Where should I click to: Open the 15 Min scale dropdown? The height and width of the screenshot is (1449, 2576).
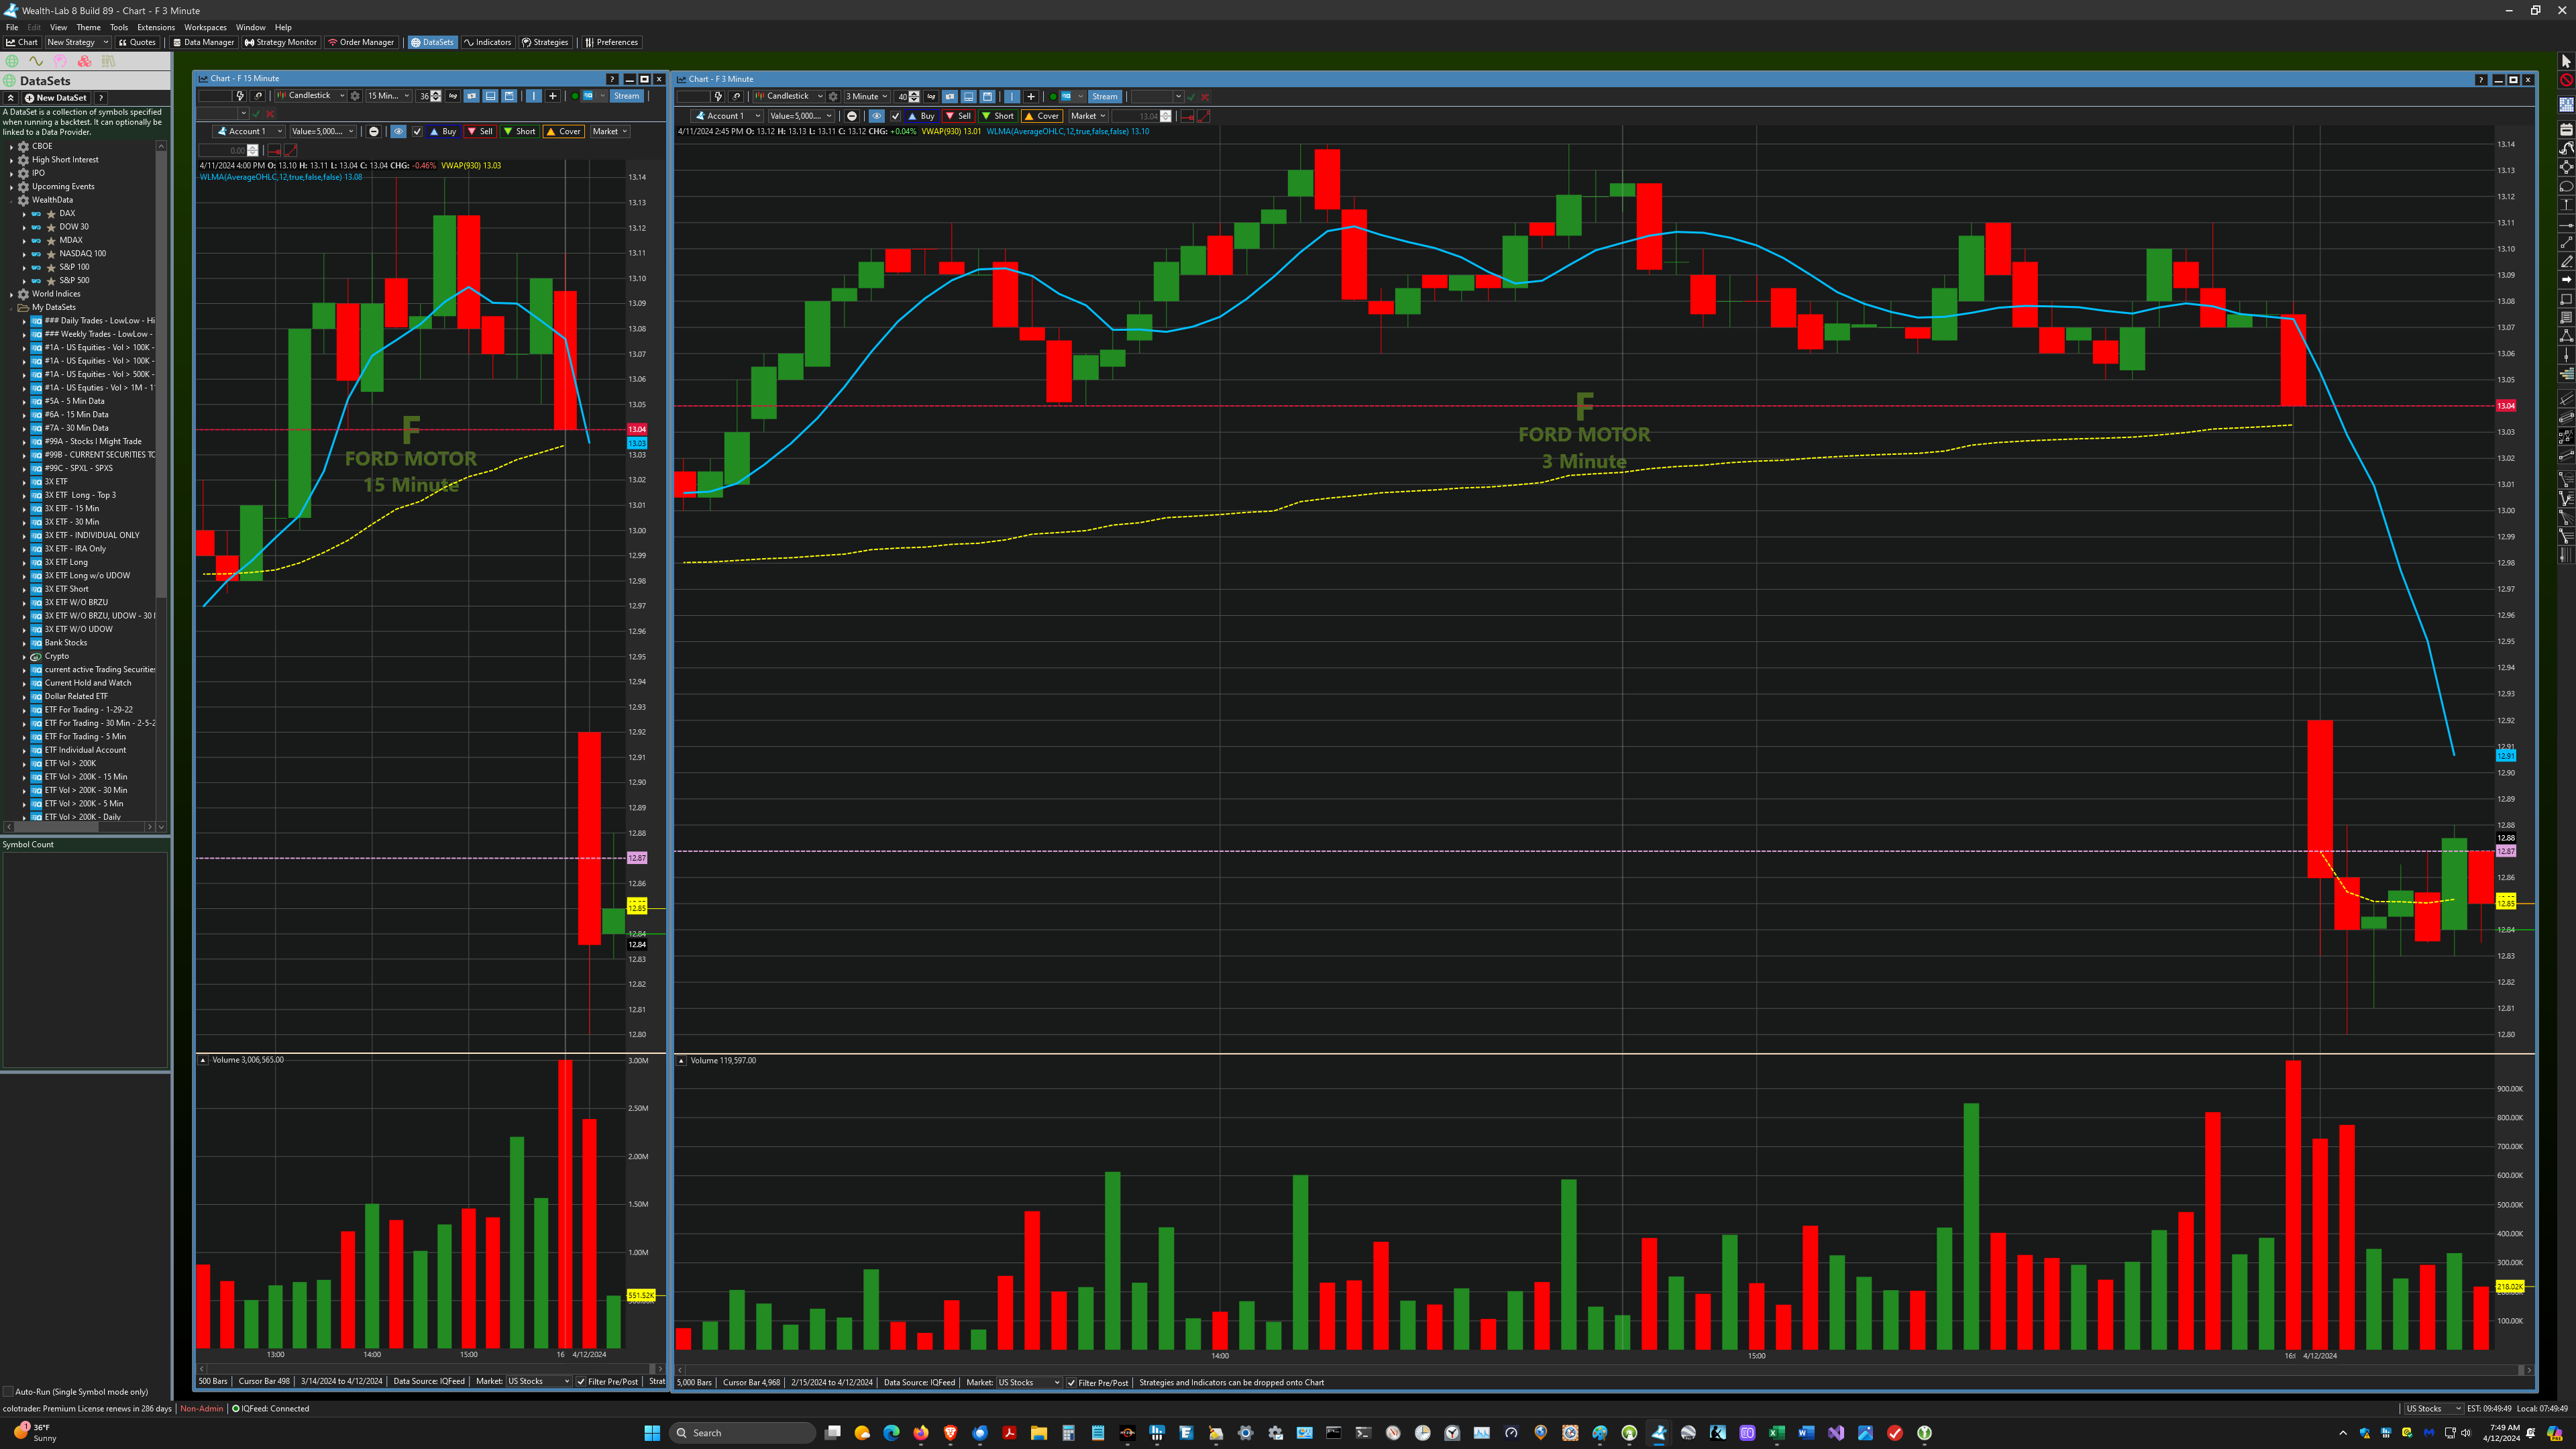[x=389, y=96]
